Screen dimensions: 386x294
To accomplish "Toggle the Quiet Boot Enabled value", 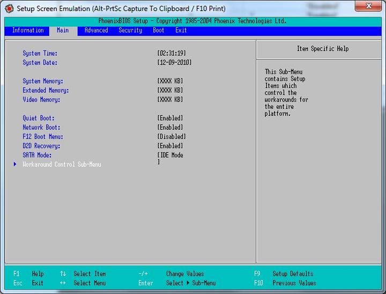I will click(170, 118).
